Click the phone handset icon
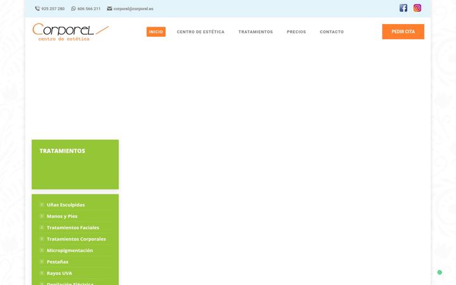 (x=37, y=9)
